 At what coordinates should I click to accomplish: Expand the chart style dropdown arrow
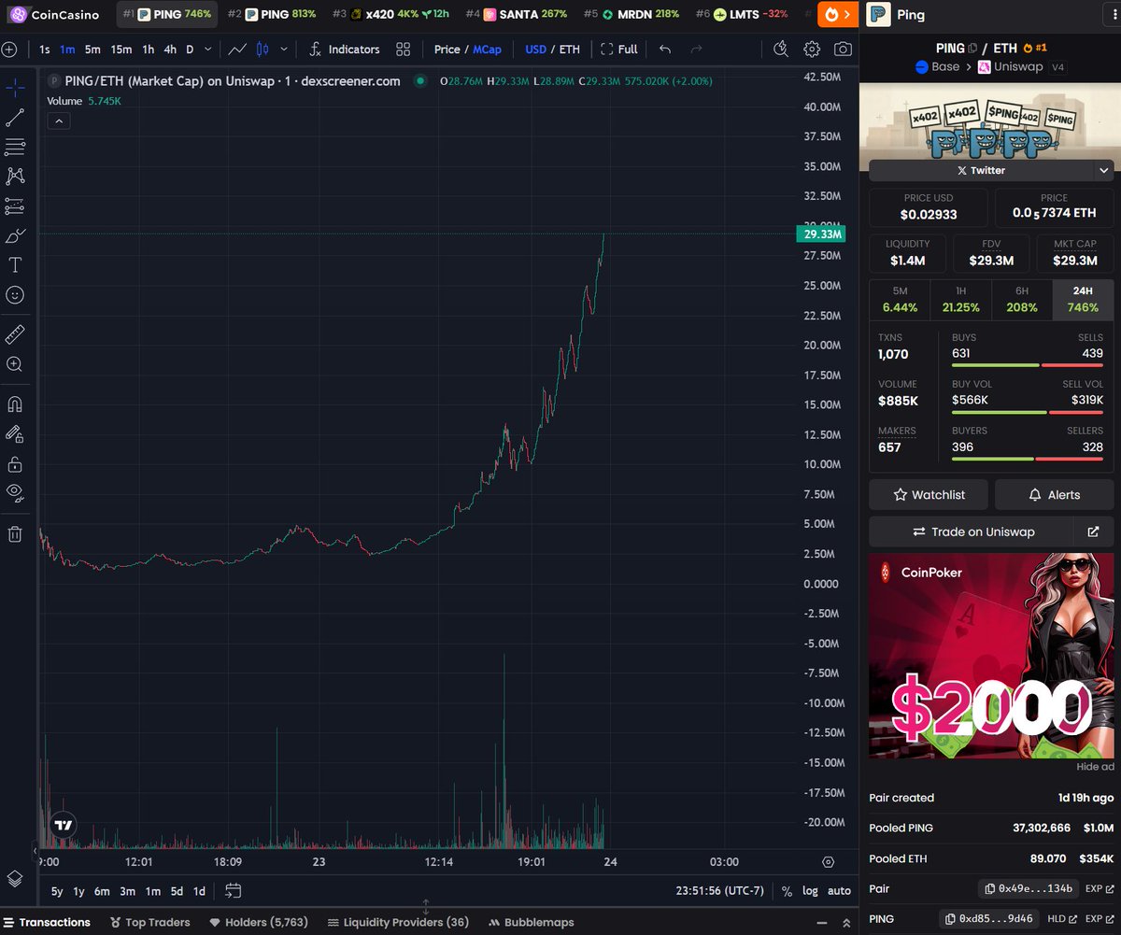[x=283, y=49]
